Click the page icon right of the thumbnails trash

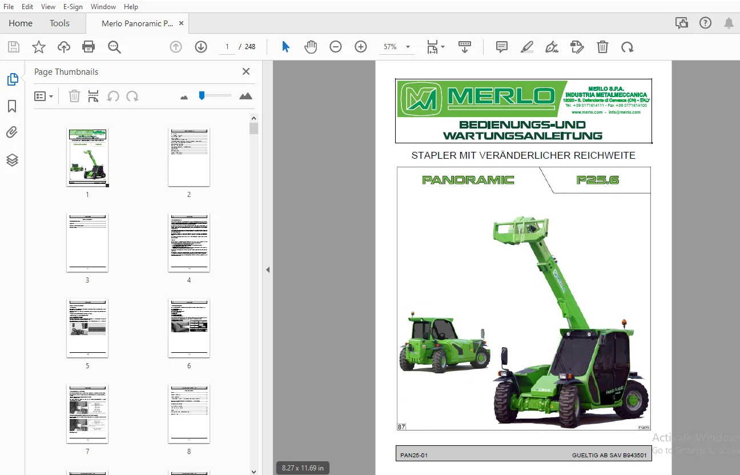pos(94,96)
